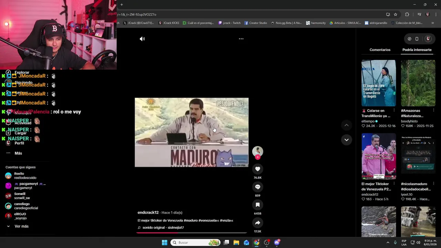Open the Creator Studio bookmark
Screen dimensions: 441x248
[256, 23]
